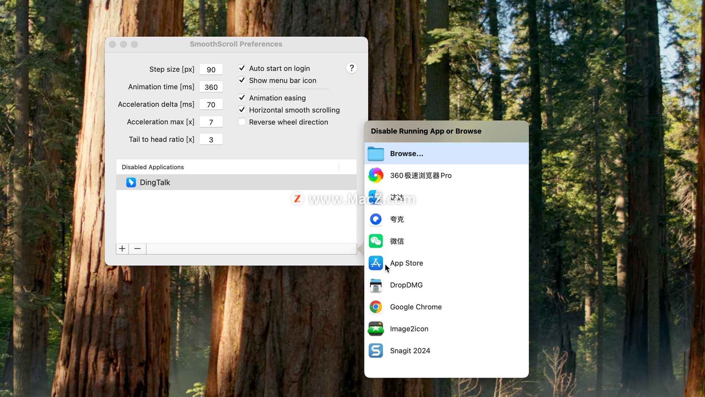Select App Store entry label
This screenshot has height=397, width=705.
[x=406, y=263]
